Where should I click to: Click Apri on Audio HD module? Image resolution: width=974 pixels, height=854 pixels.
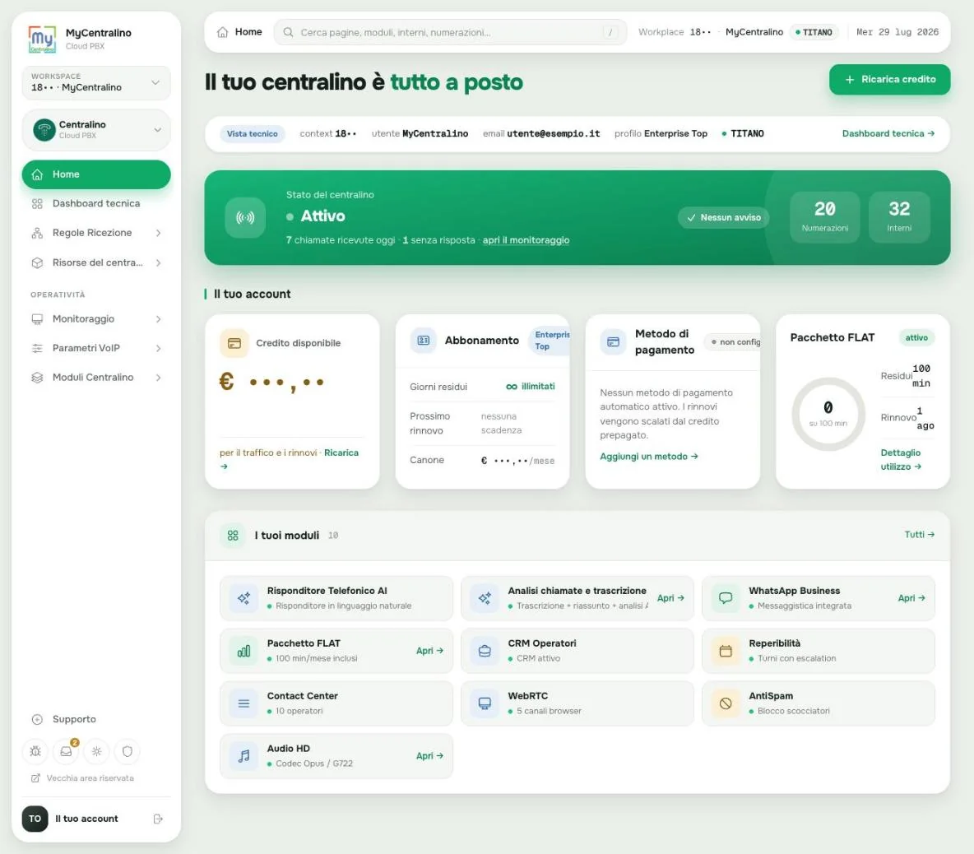point(430,756)
